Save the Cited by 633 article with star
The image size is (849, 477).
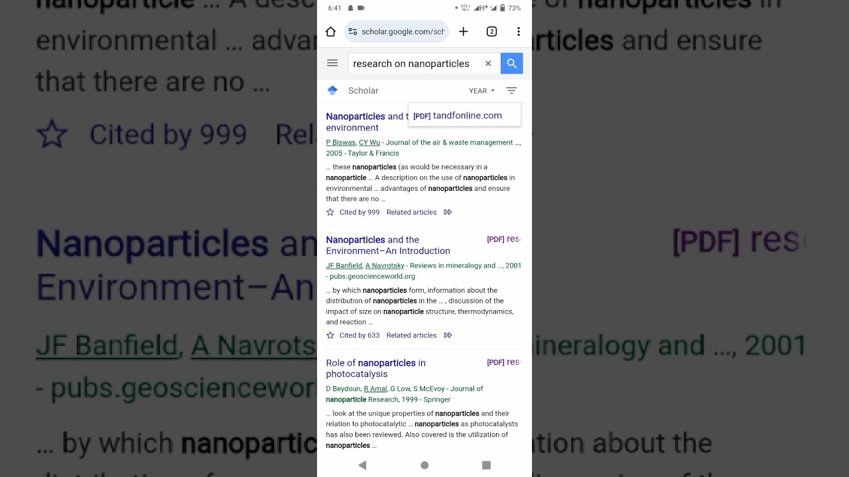[x=330, y=335]
